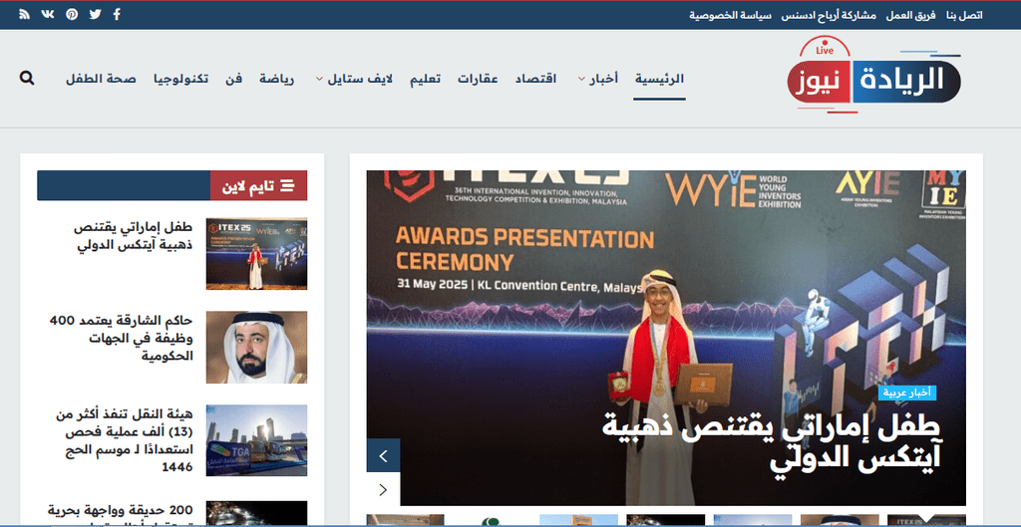Open headline 200 حديقة وواجهة بحرية
Screen dimensions: 1021x527
pos(121,514)
